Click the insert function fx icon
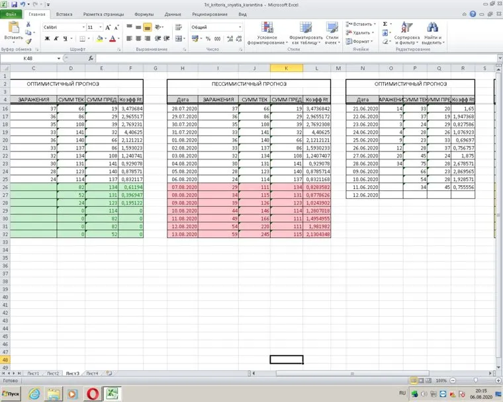This screenshot has width=503, height=402. click(x=91, y=58)
